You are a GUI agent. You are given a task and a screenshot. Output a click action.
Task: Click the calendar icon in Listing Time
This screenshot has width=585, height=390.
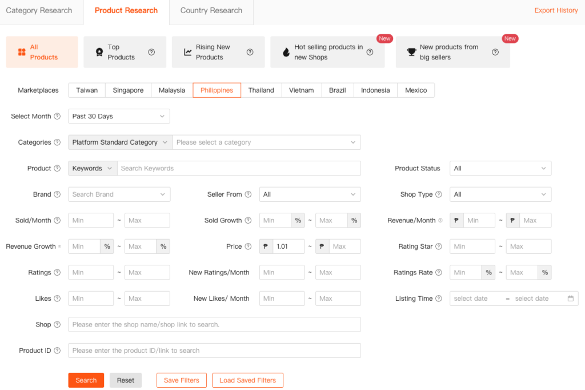[570, 299]
